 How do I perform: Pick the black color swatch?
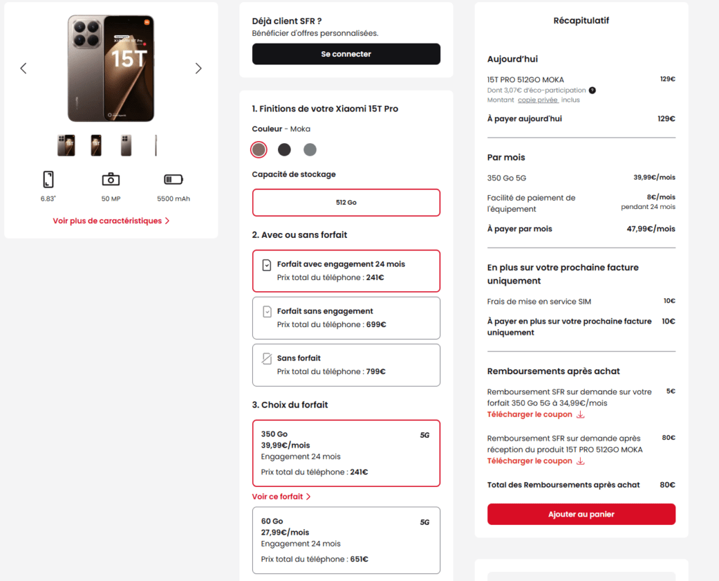click(284, 149)
